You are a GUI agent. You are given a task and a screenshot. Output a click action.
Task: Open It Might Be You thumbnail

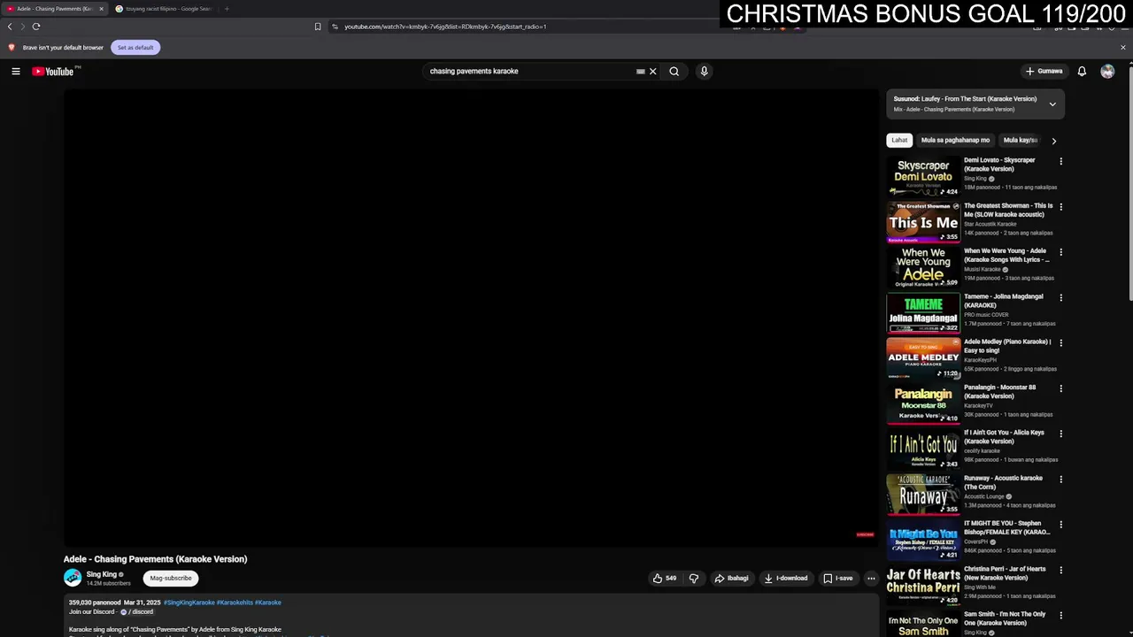[923, 540]
